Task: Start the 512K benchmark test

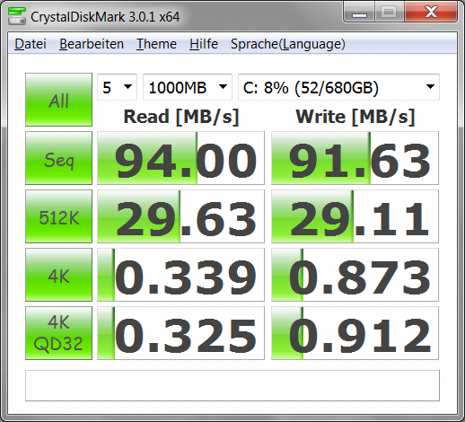Action: point(58,216)
